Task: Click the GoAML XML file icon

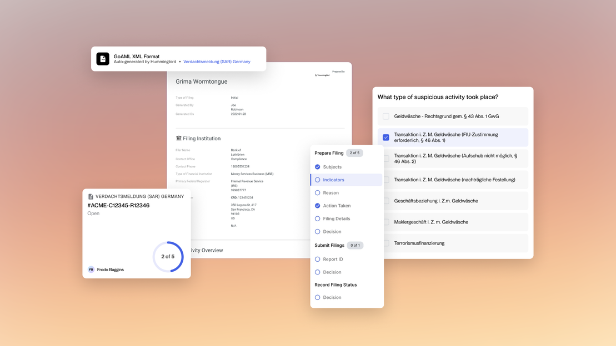Action: 103,59
